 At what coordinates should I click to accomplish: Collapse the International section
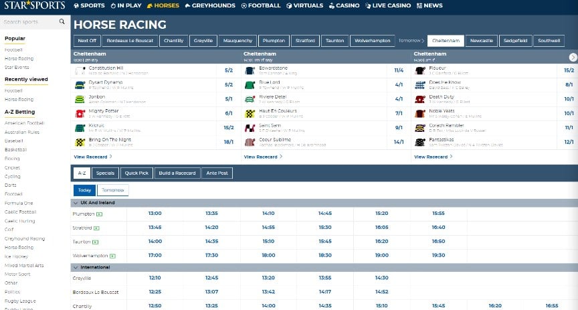(76, 267)
